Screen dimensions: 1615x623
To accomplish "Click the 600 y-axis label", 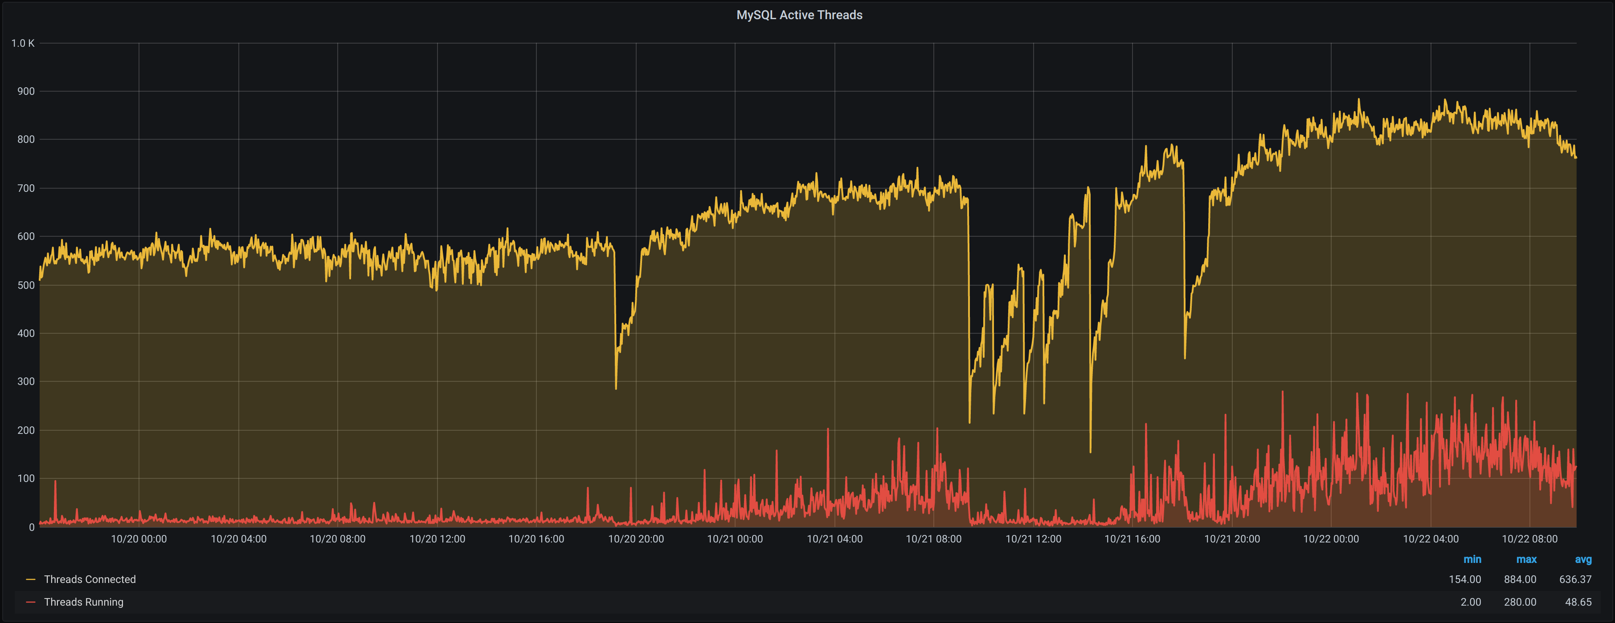I will pos(26,237).
